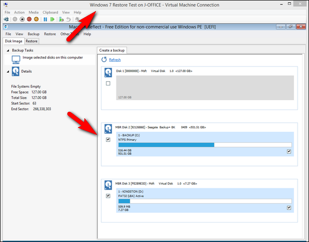This screenshot has width=309, height=242.
Task: Open the Action menu
Action: coord(19,12)
